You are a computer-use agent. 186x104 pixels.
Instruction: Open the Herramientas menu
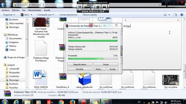(x=35, y=10)
